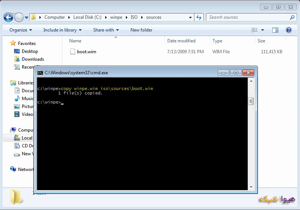Click the Back navigation arrow in Explorer
The height and width of the screenshot is (210, 300).
[x=8, y=18]
